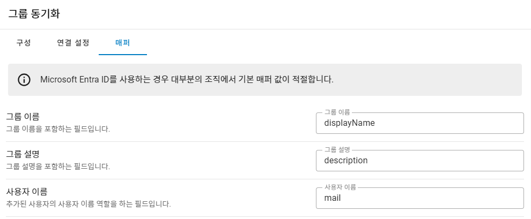Image resolution: width=531 pixels, height=219 pixels.
Task: Click small floating 그룹 설명 label above description
Action: point(337,149)
